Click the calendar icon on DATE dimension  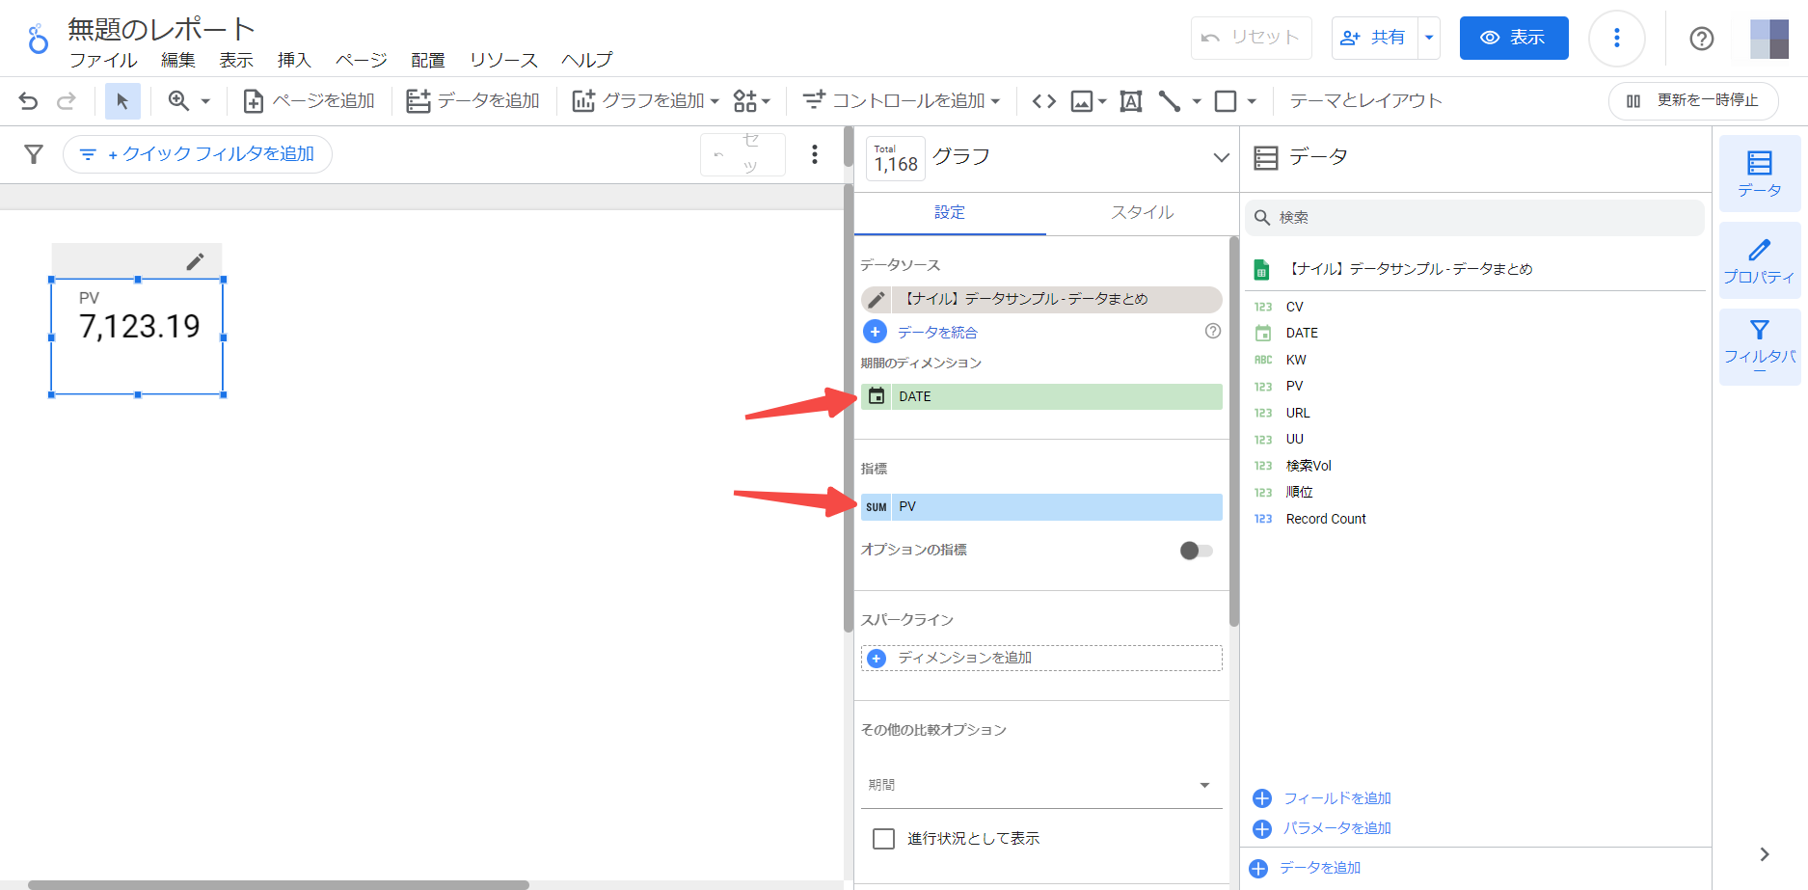pyautogui.click(x=877, y=396)
